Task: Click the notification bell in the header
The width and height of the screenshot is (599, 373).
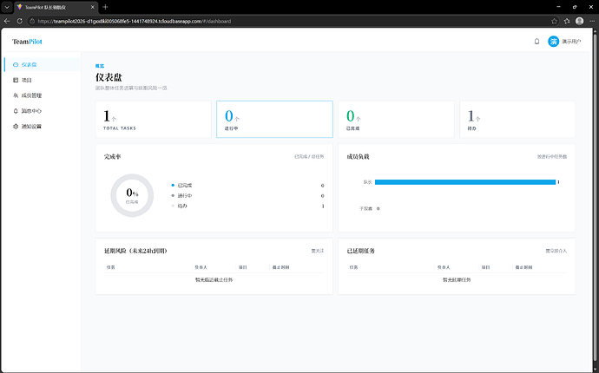Action: tap(536, 42)
